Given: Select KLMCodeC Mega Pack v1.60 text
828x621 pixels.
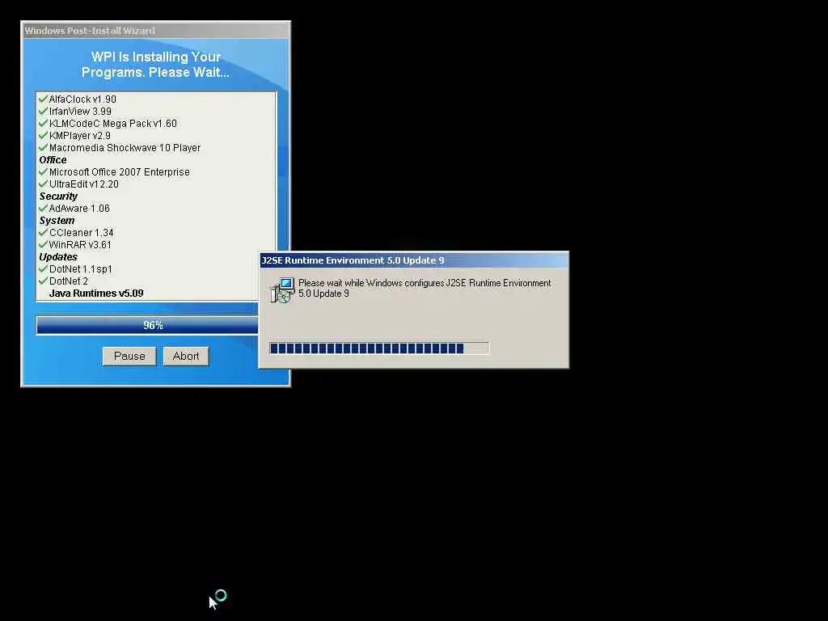Looking at the screenshot, I should 113,124.
